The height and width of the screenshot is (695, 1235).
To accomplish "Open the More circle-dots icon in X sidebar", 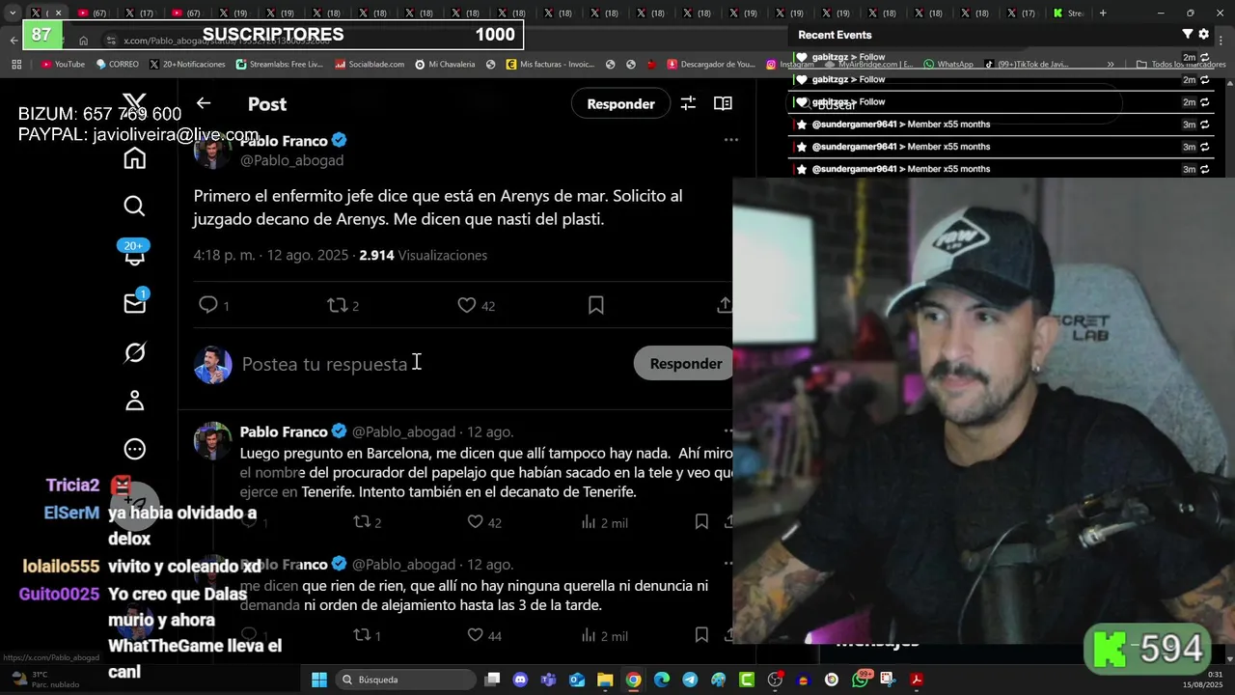I will tap(134, 449).
